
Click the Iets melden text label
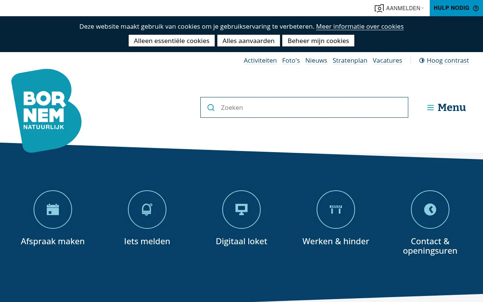point(147,241)
